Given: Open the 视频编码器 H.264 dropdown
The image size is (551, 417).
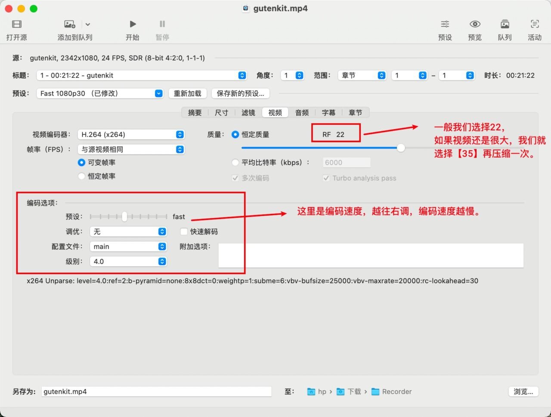Looking at the screenshot, I should click(x=131, y=135).
